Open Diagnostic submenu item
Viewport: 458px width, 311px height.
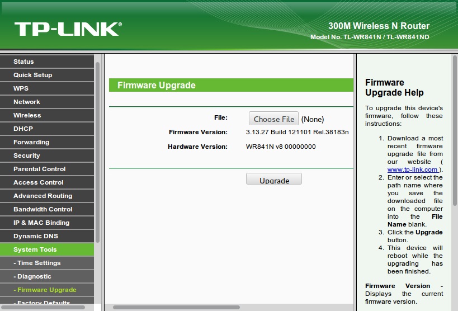click(47, 277)
